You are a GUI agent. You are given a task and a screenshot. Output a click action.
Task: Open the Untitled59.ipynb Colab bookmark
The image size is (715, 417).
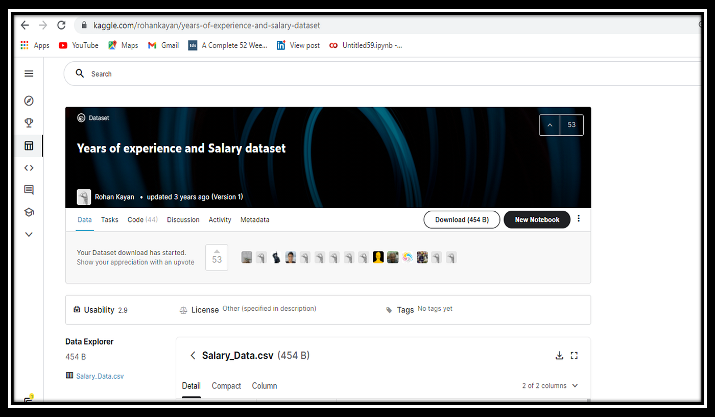coord(366,45)
